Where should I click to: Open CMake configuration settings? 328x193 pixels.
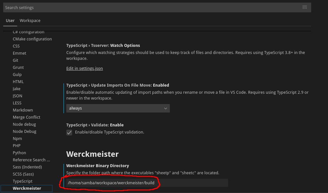click(32, 39)
